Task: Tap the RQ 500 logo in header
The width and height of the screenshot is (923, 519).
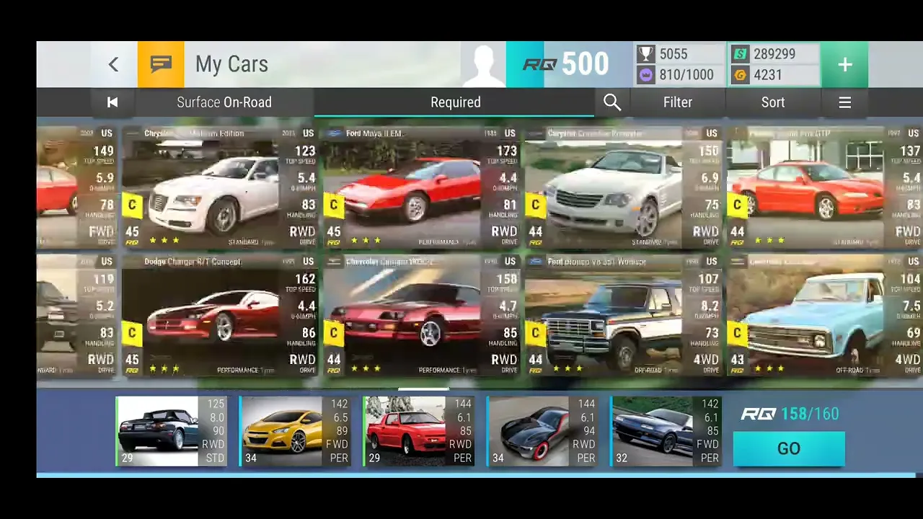Action: click(x=566, y=64)
